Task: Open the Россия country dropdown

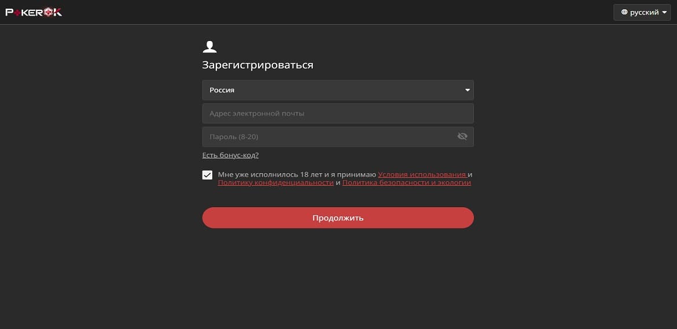Action: [337, 90]
